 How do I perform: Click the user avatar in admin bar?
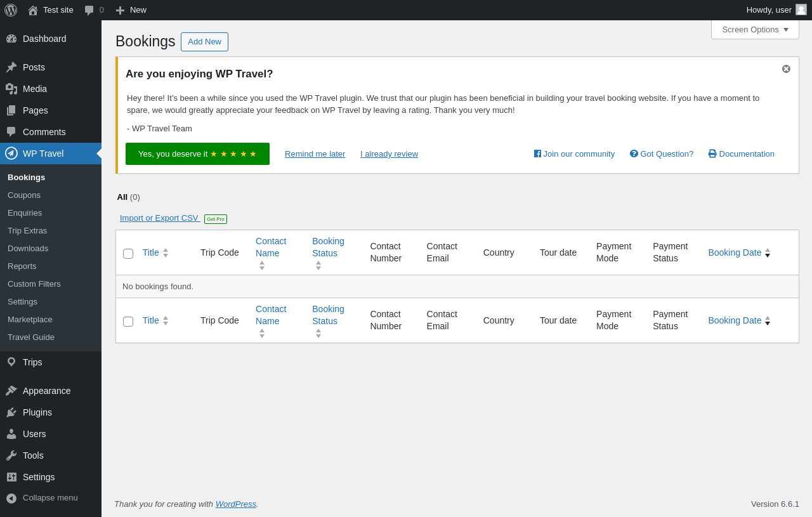(x=801, y=10)
